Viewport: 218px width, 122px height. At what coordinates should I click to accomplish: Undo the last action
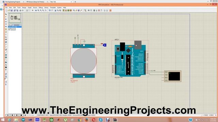49,11
